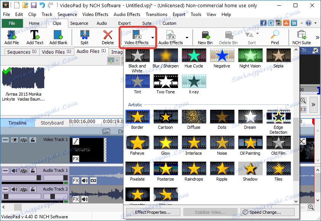
Task: Expand the toolbar overflow chevron
Action: (317, 37)
